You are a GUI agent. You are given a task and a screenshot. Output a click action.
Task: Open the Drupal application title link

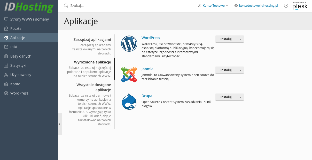point(147,96)
